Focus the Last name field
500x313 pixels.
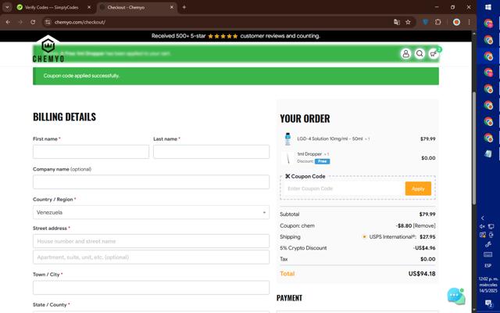211,152
